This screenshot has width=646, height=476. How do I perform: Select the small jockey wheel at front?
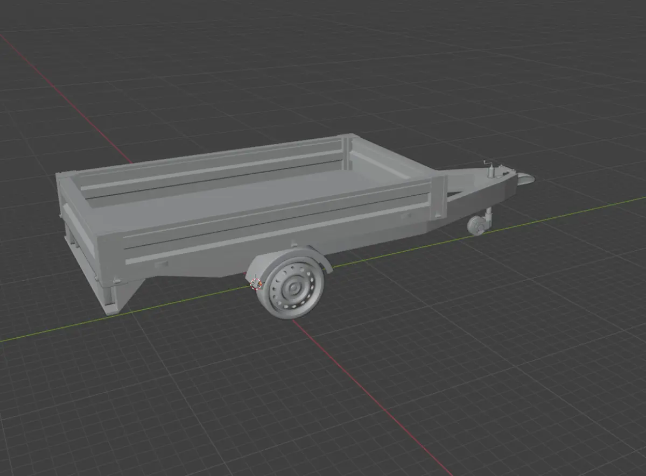pos(476,226)
